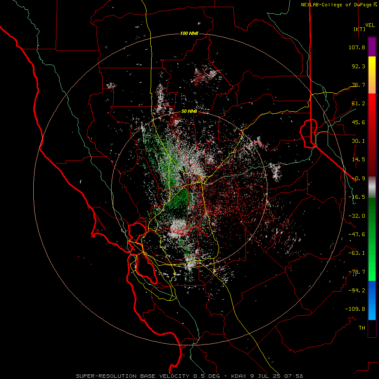Image resolution: width=379 pixels, height=379 pixels.
Task: Click the blue segment of velocity color bar
Action: point(372,300)
